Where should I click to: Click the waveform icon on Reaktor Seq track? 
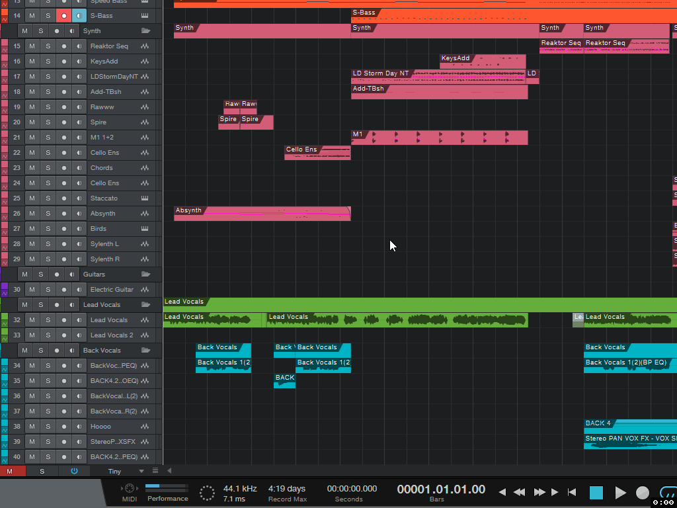click(x=145, y=46)
